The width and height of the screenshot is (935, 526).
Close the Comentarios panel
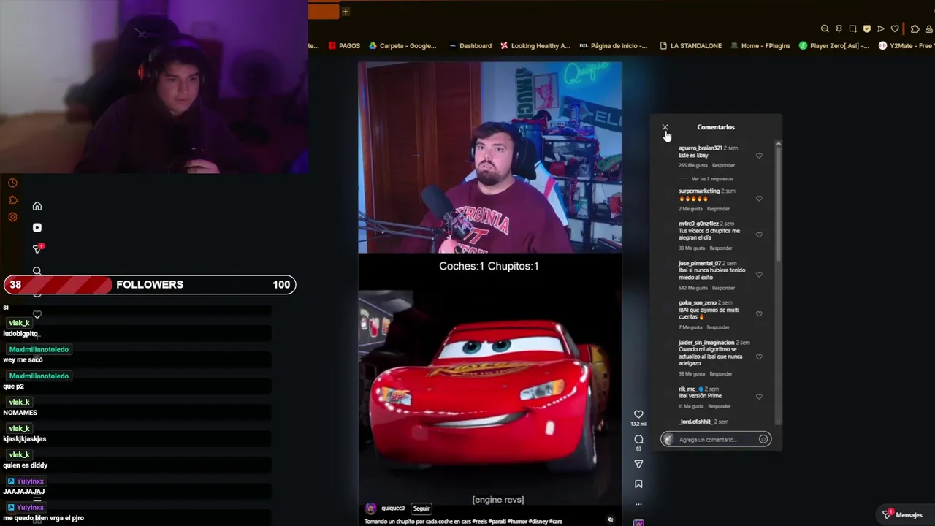coord(665,127)
